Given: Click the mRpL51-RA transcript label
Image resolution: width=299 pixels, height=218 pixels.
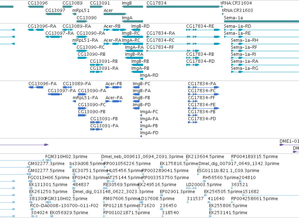Looking at the screenshot, I should 85,40.
